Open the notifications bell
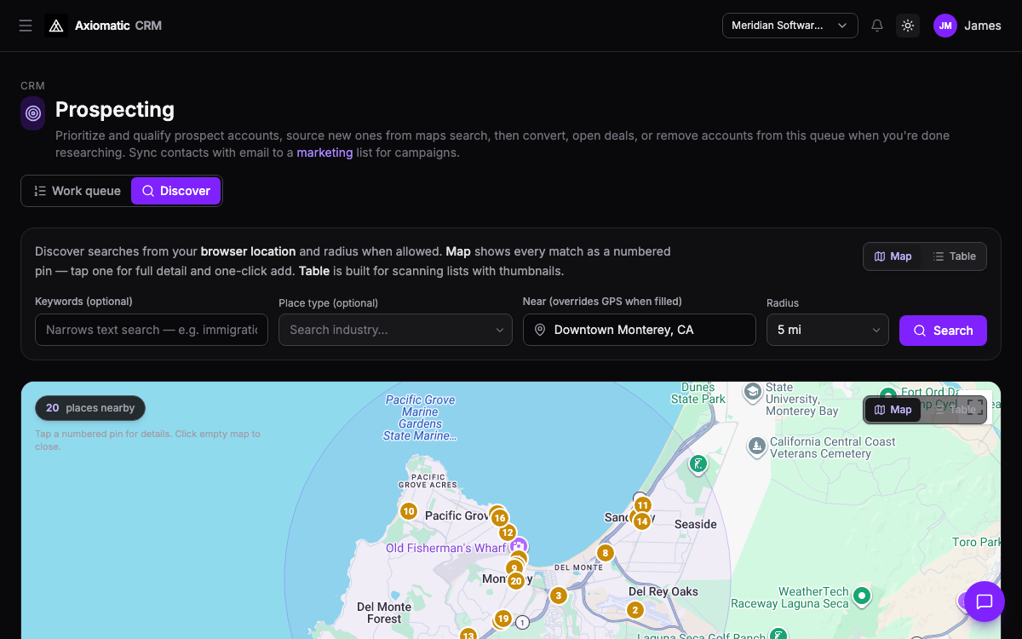 877,26
